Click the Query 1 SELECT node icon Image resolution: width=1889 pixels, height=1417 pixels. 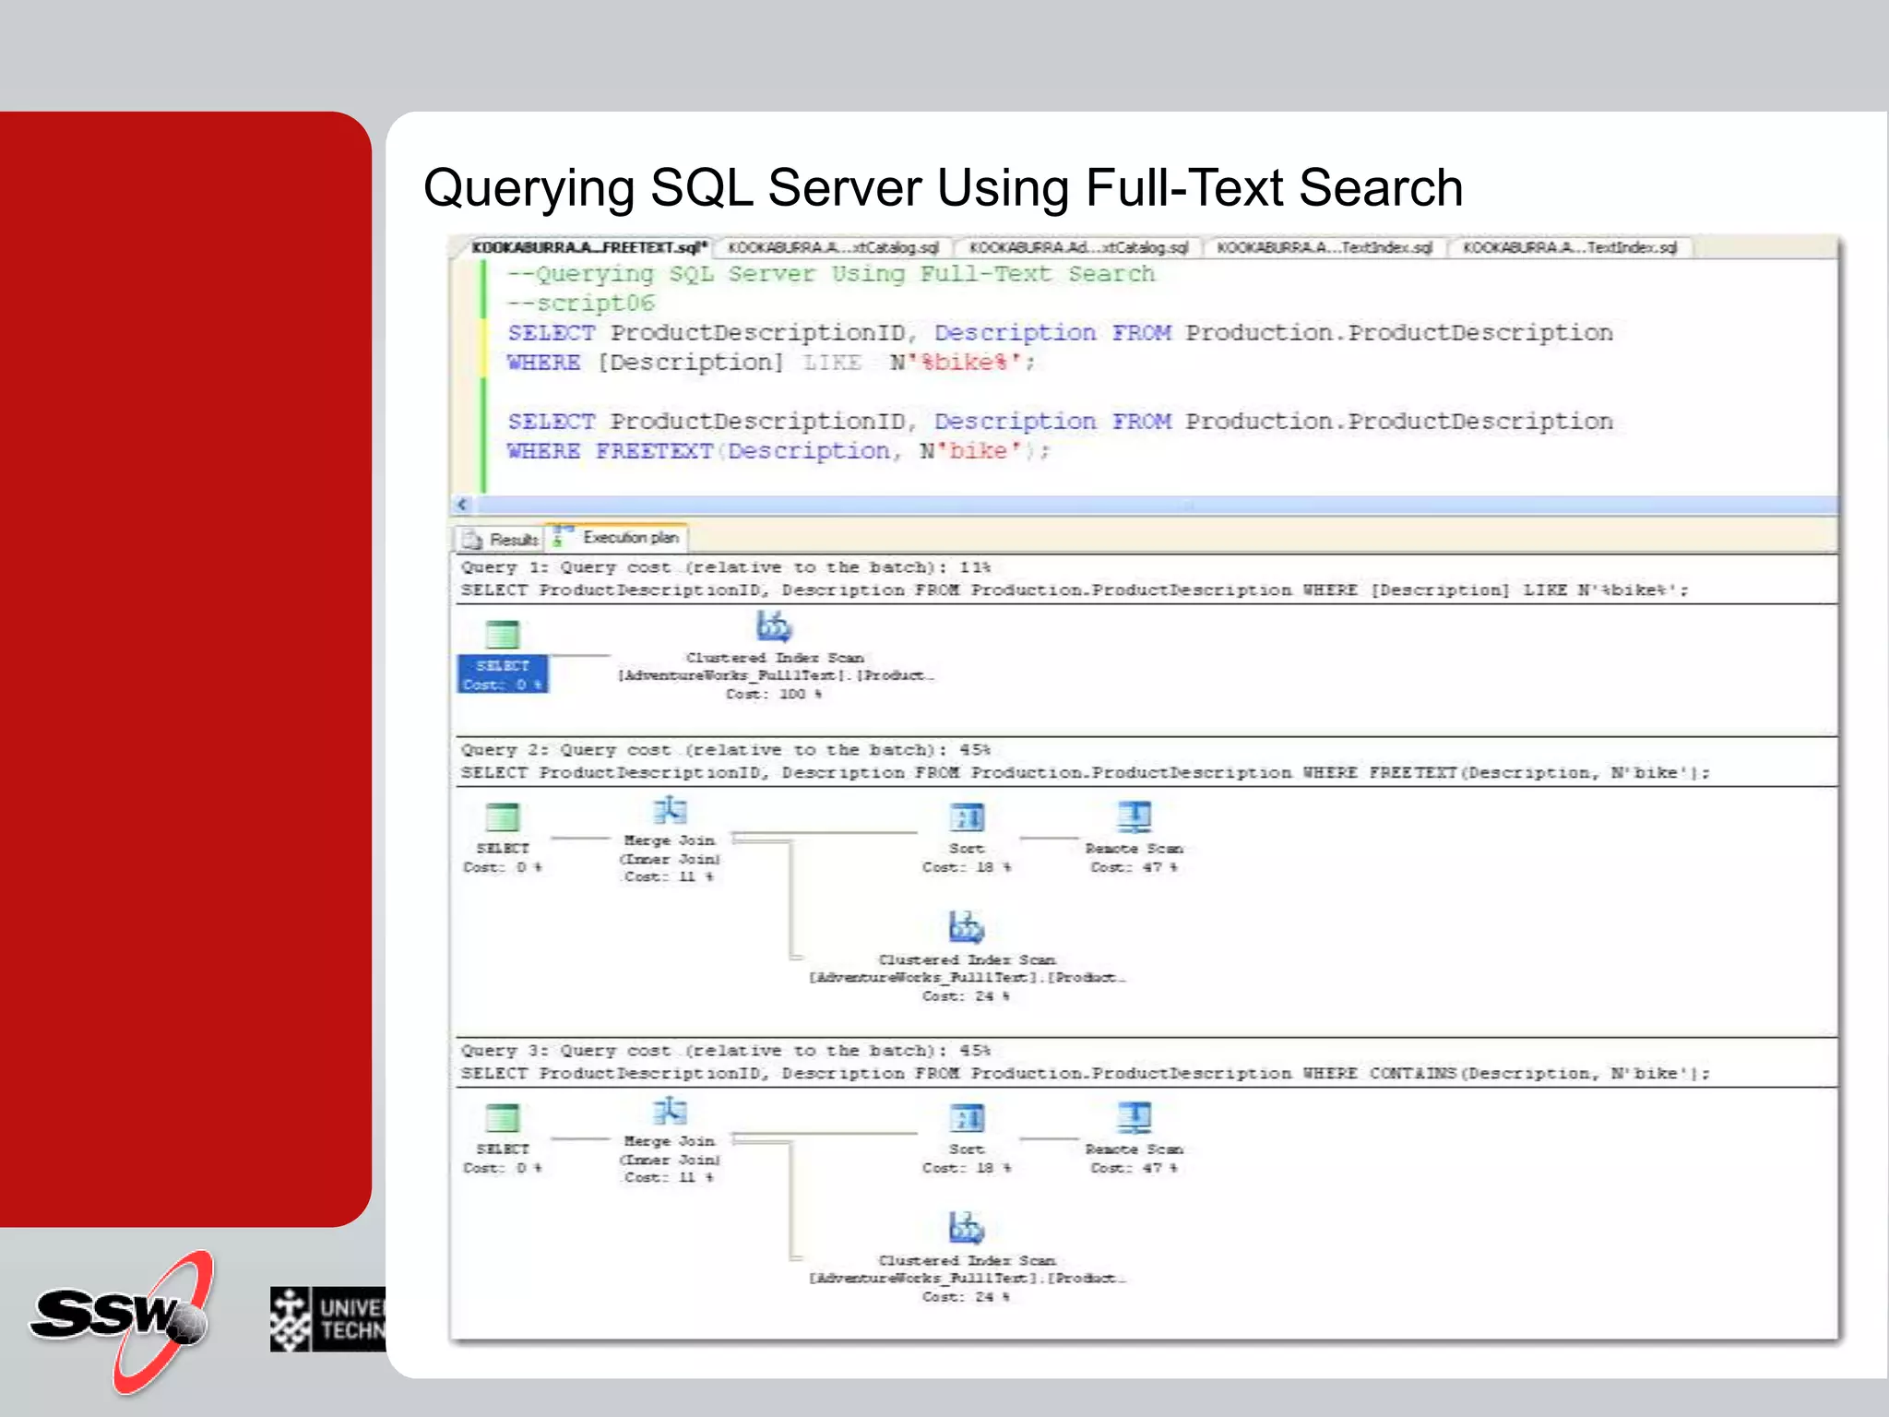pyautogui.click(x=503, y=635)
